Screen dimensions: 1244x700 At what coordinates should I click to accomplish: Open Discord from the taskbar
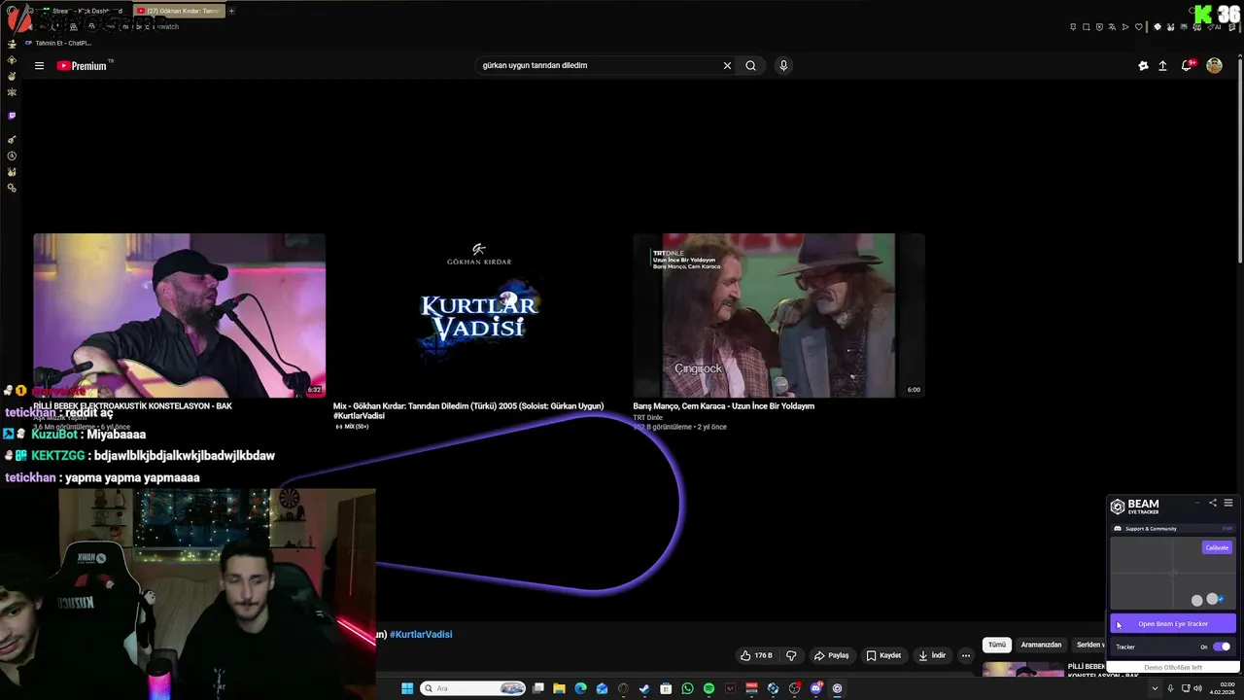point(816,688)
